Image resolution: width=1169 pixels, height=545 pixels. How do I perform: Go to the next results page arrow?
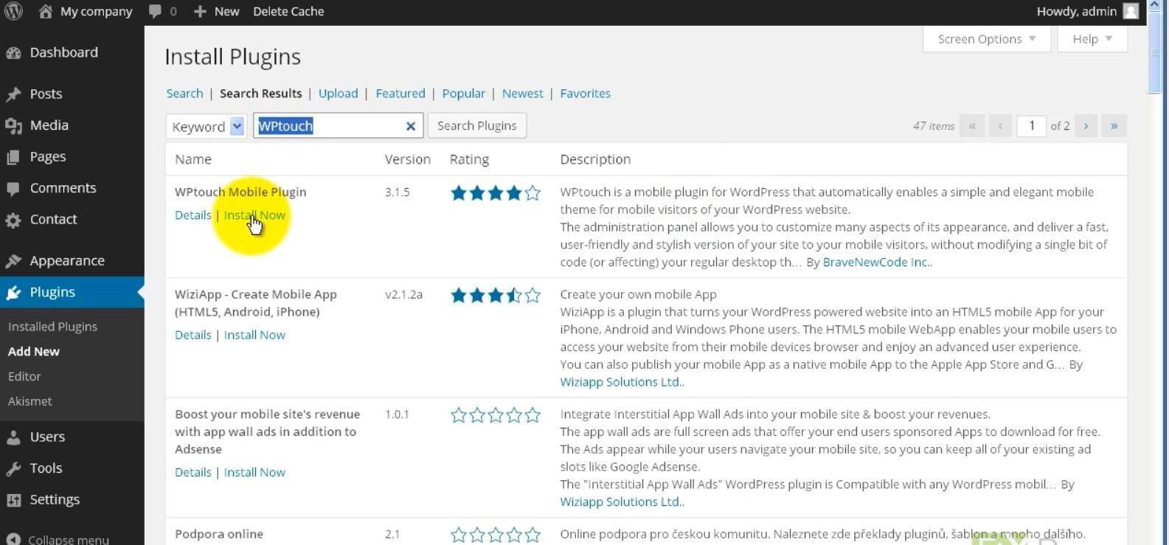(1086, 126)
